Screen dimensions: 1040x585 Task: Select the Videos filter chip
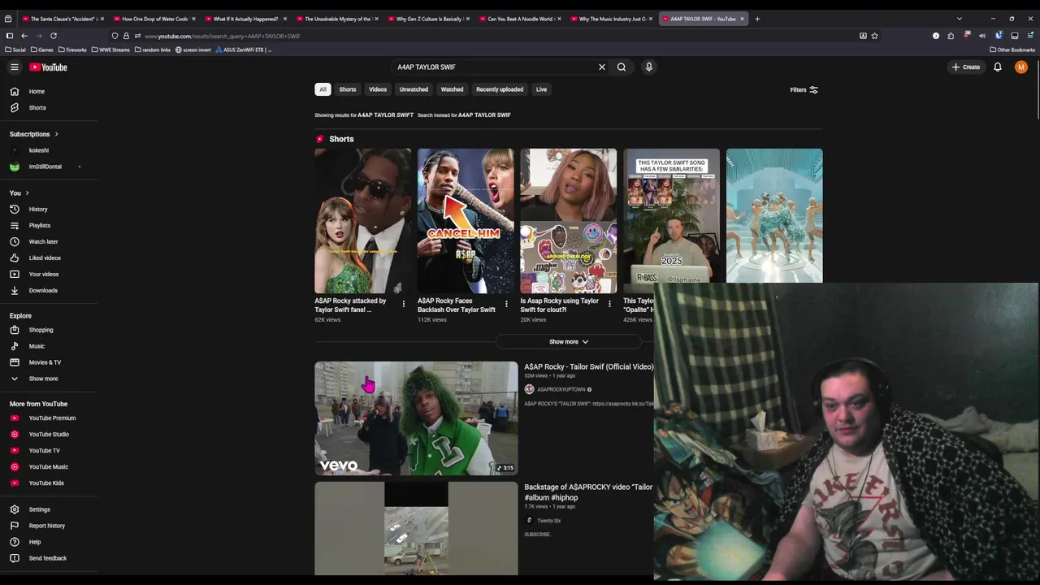tap(378, 89)
